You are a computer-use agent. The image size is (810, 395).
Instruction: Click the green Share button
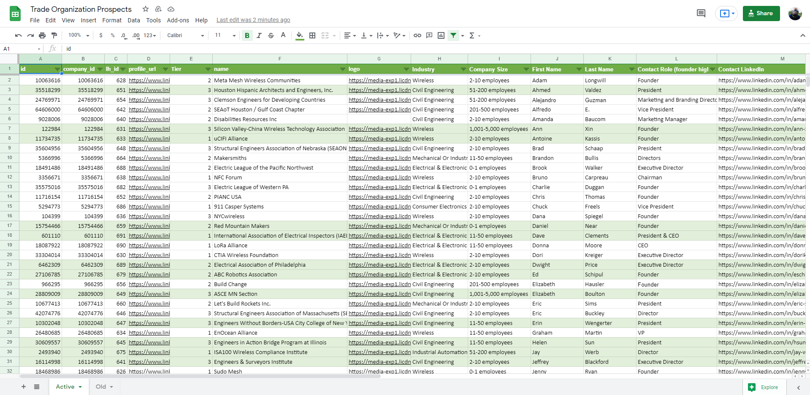pos(761,14)
